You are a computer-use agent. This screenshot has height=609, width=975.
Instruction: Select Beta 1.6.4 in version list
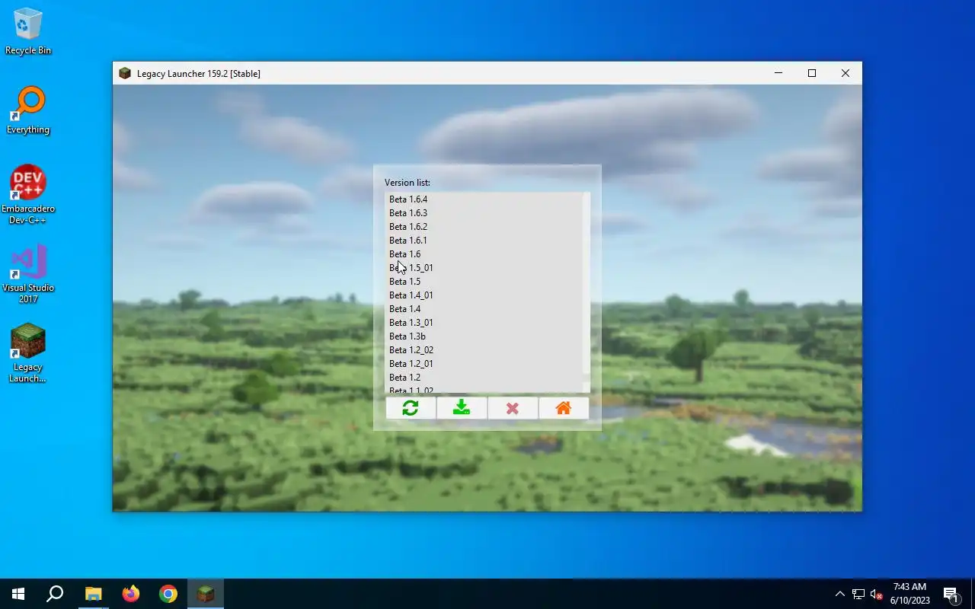click(484, 199)
